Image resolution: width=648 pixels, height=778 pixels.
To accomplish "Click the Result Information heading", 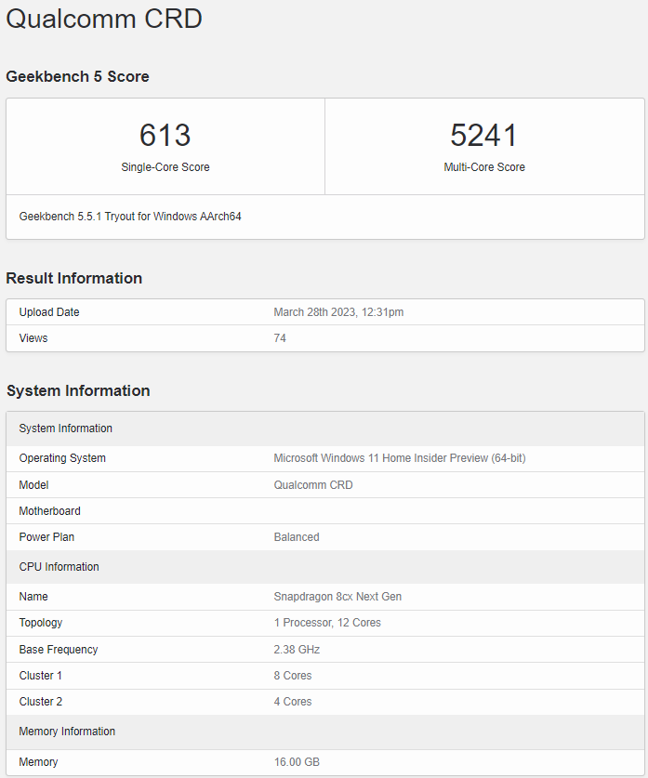I will 74,278.
